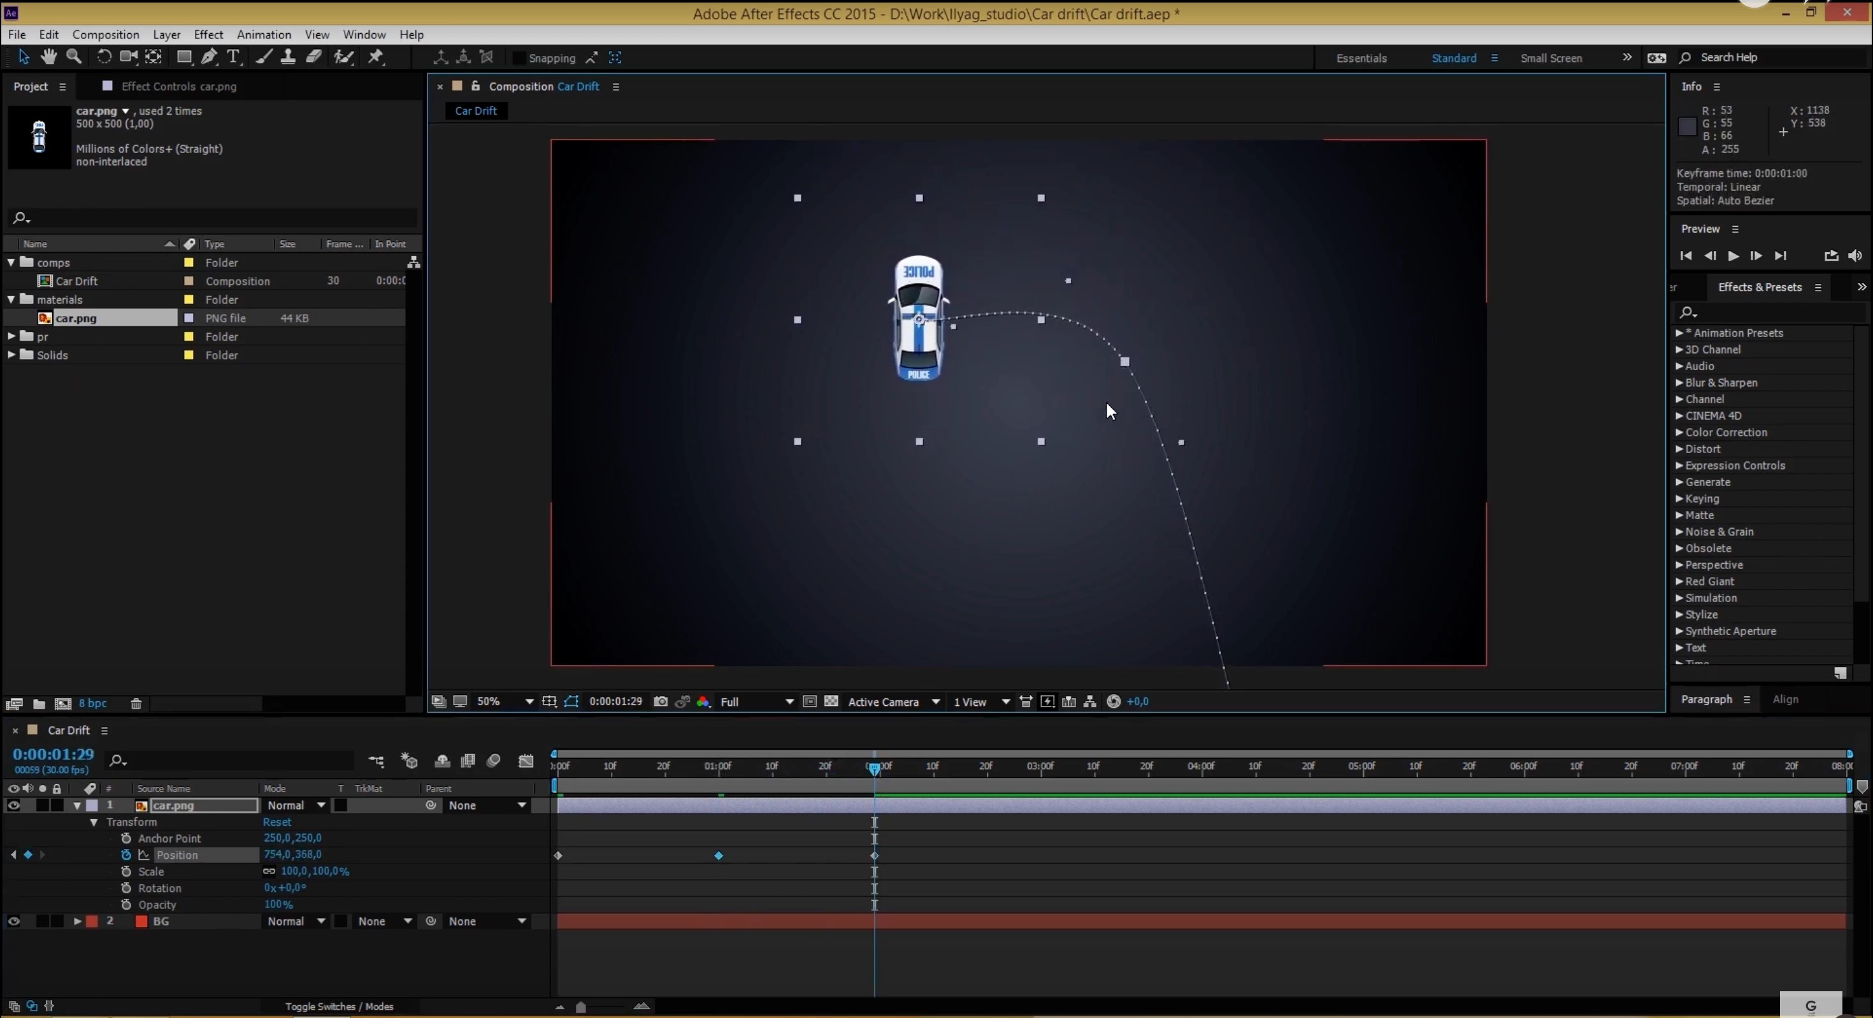Viewport: 1873px width, 1018px height.
Task: Choose the Zoom tool magnifier
Action: [73, 57]
